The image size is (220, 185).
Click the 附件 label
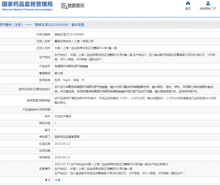[47, 116]
